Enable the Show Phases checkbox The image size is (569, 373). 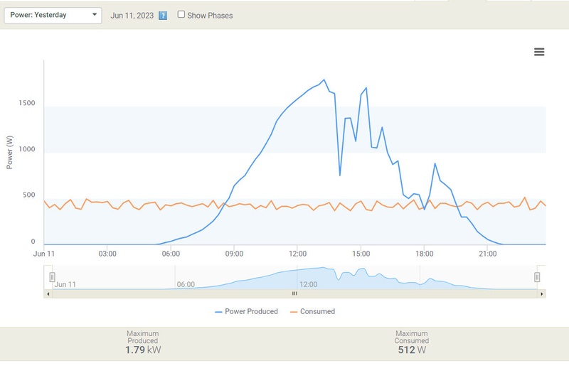tap(181, 14)
